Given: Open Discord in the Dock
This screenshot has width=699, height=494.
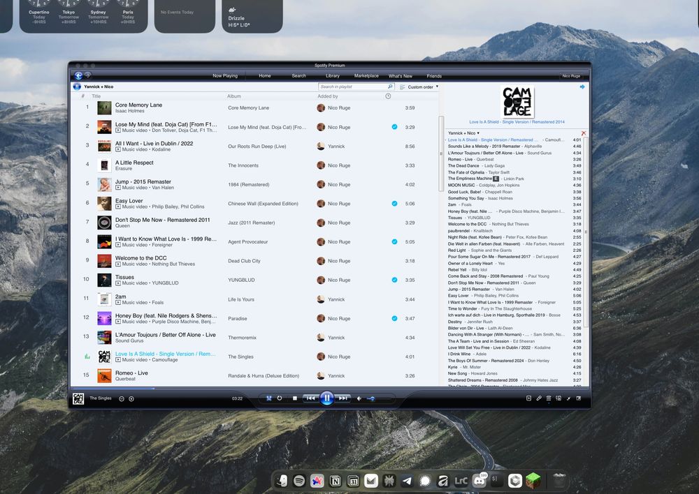Looking at the screenshot, I should point(480,481).
